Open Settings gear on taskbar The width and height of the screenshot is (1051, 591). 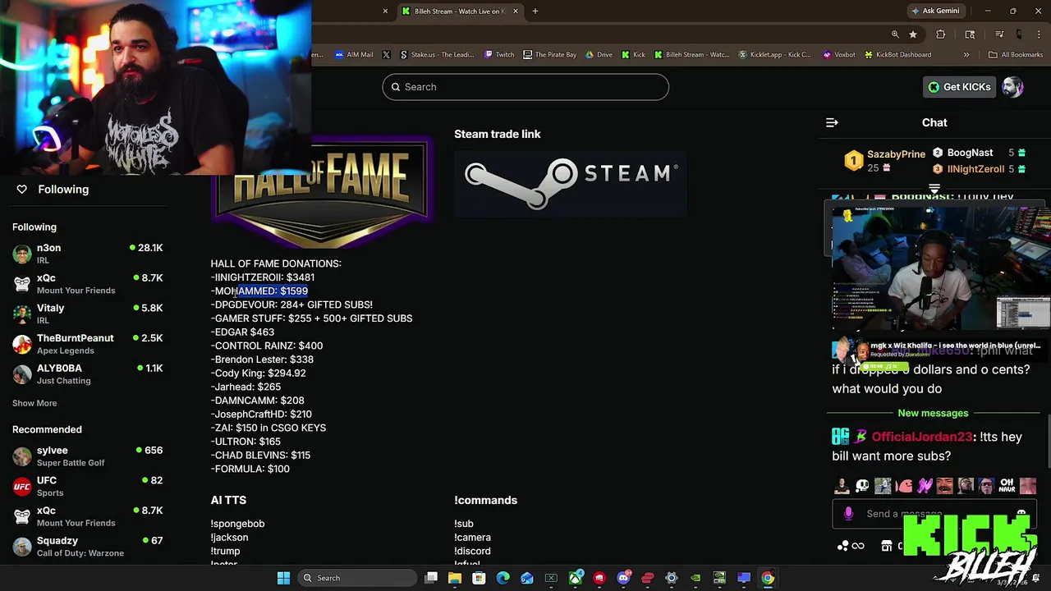point(671,578)
